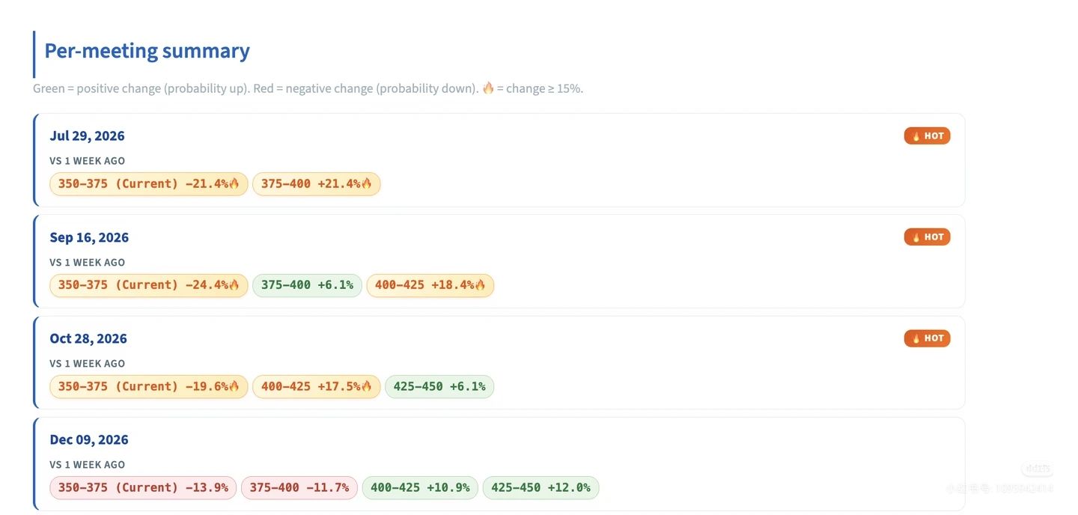Select Dec 09 350–375 (Current) −13.9% chip

(143, 487)
